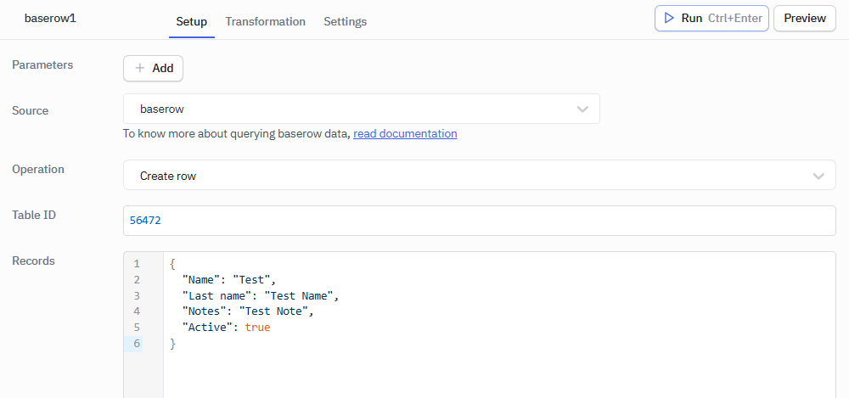Image resolution: width=849 pixels, height=398 pixels.
Task: Open the Settings tab
Action: click(x=345, y=21)
